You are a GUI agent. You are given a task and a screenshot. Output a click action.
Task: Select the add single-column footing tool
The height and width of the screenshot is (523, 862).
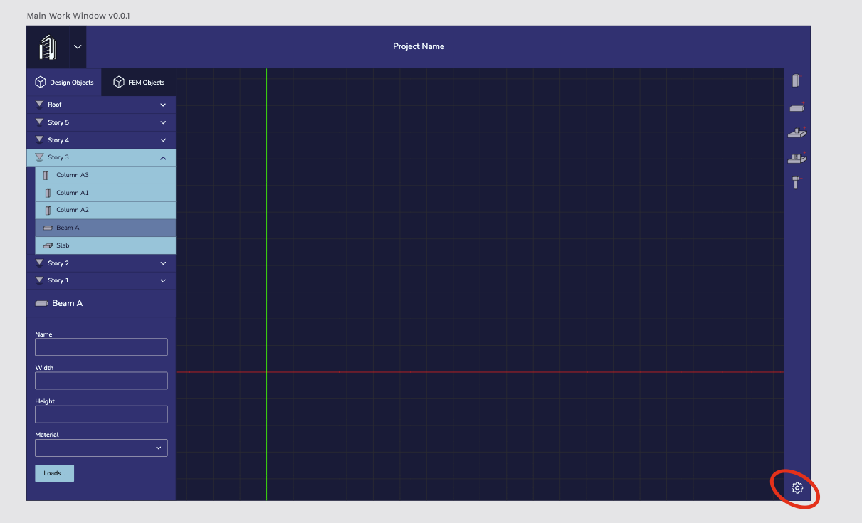point(797,132)
